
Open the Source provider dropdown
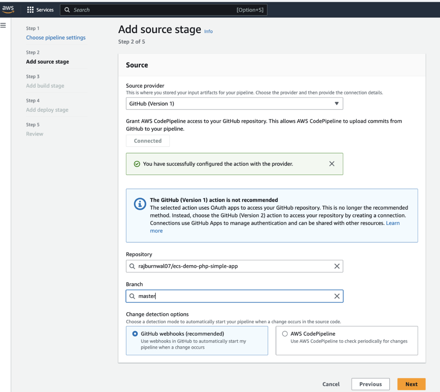[x=234, y=104]
